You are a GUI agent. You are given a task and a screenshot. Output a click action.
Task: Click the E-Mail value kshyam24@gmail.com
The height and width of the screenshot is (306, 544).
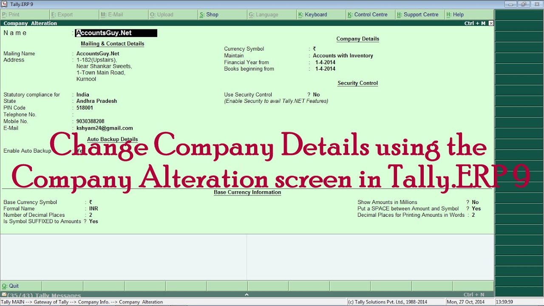coord(105,128)
